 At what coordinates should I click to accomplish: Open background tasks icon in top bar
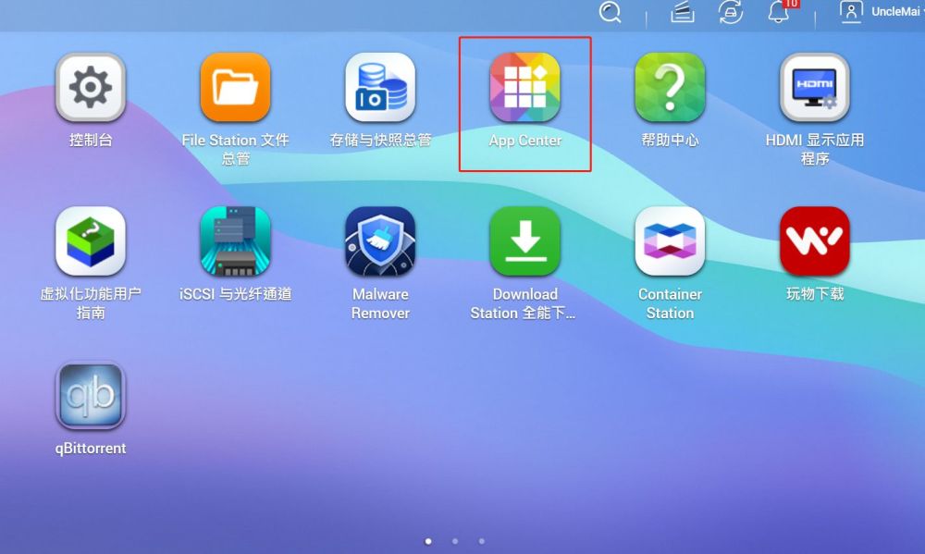682,12
